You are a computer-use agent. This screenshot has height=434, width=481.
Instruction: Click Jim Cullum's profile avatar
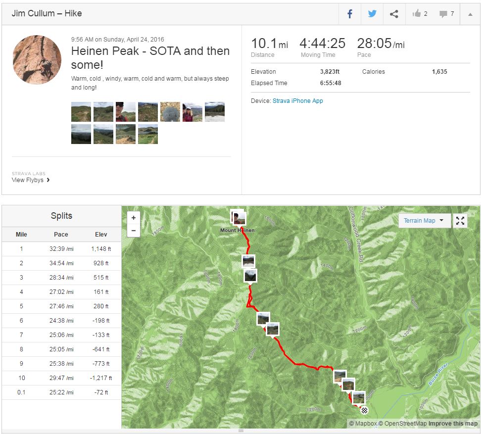click(x=37, y=59)
